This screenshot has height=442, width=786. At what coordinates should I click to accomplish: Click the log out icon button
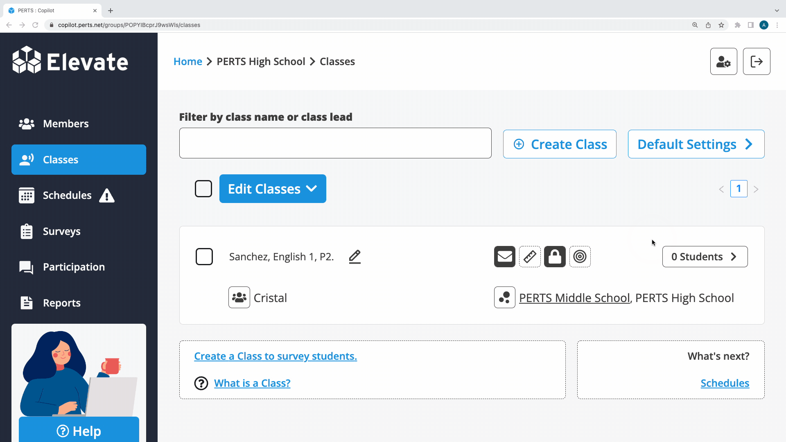pos(757,61)
